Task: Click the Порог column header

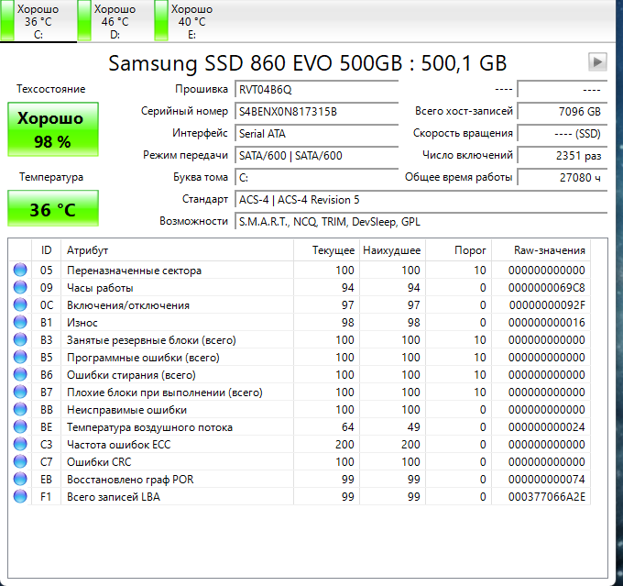Action: (458, 250)
